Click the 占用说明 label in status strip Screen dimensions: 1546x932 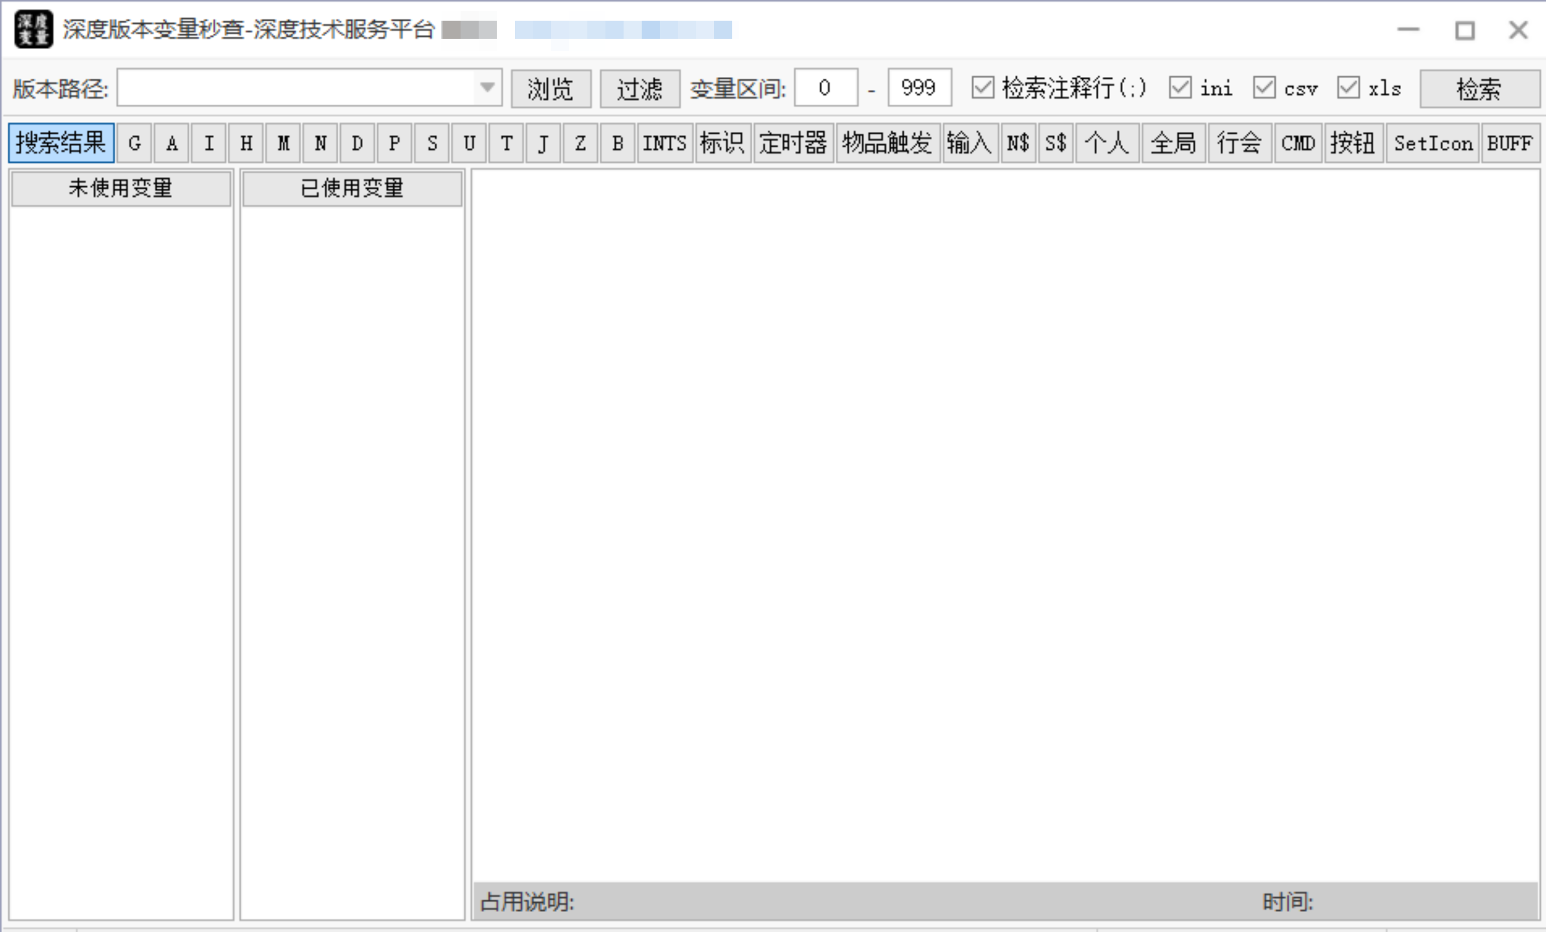point(527,902)
